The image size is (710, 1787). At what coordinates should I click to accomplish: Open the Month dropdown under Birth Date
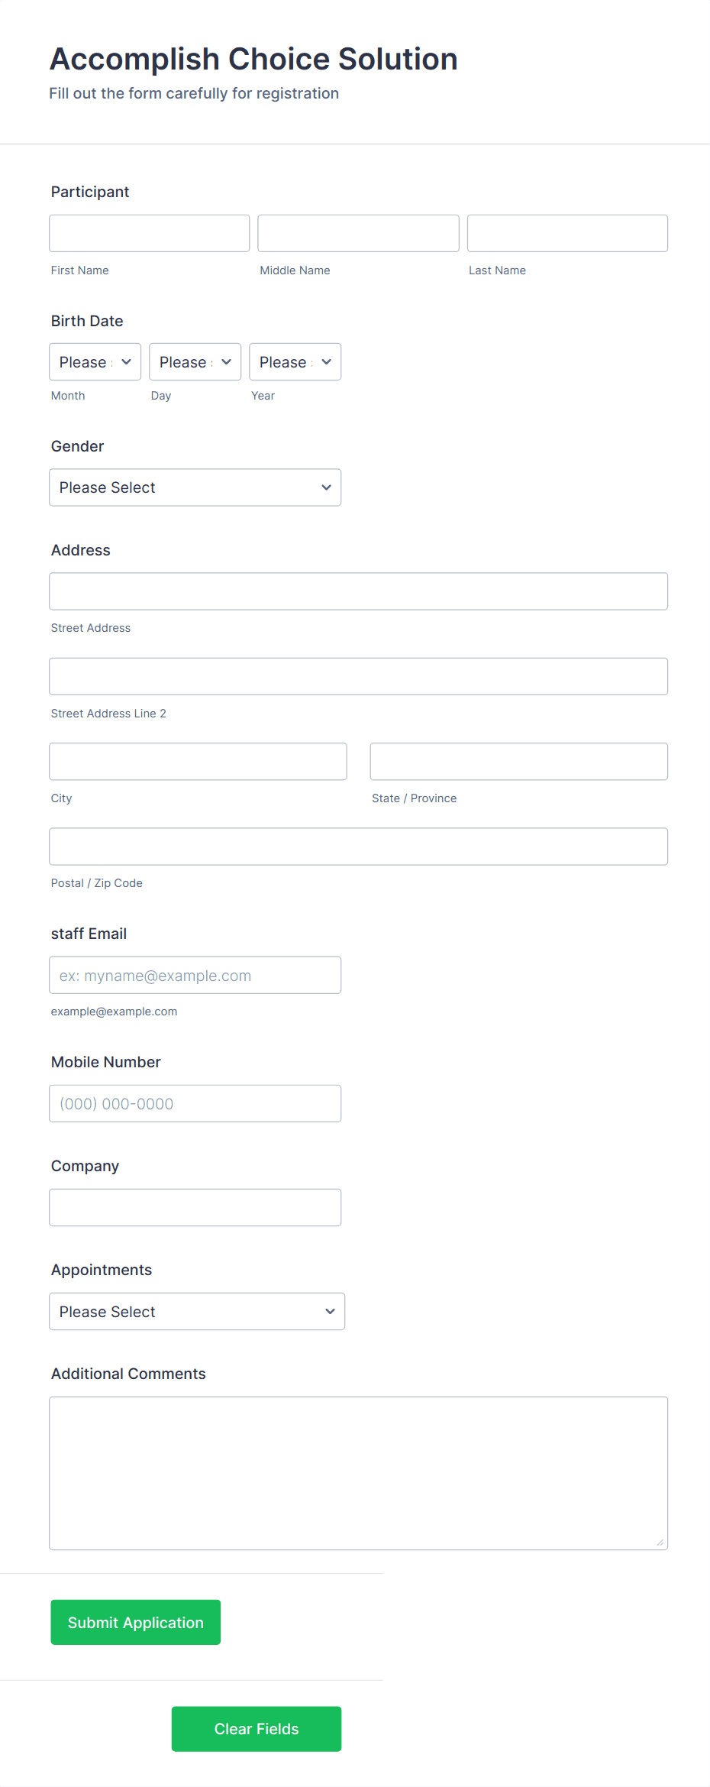[x=94, y=361]
